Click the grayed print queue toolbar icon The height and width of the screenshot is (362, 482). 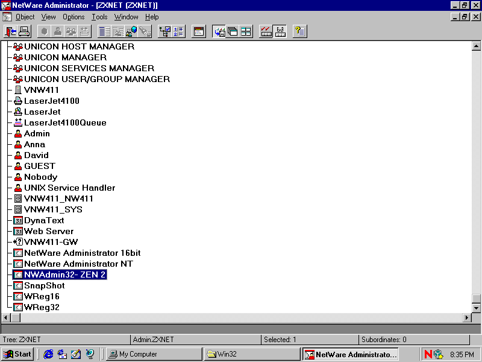pos(84,31)
